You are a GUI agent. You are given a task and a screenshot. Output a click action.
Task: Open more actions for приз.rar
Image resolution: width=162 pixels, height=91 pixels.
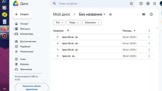click(x=149, y=56)
